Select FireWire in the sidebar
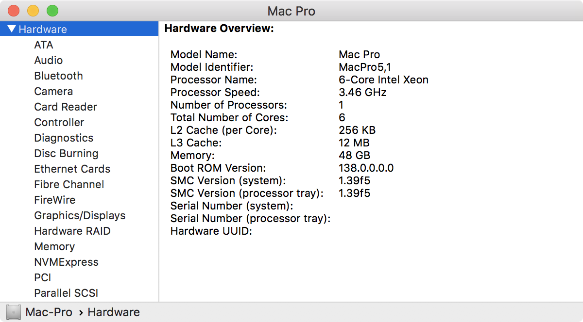Viewport: 583px width, 322px height. coord(55,200)
